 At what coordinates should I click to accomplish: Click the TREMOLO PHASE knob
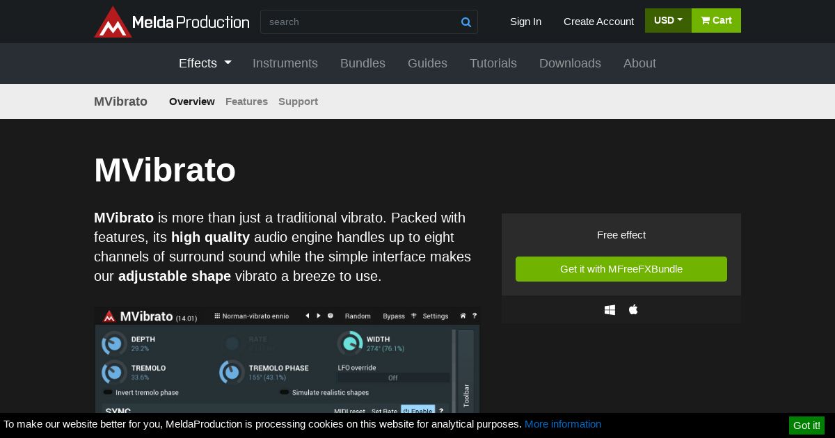[x=232, y=372]
